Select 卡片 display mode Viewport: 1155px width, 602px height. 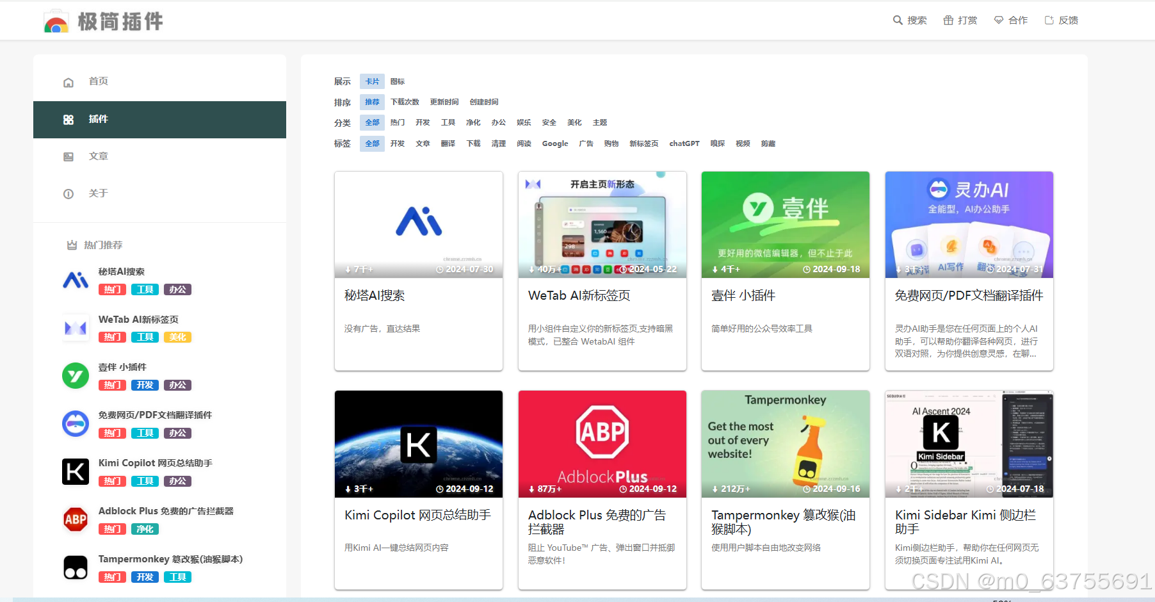tap(372, 81)
